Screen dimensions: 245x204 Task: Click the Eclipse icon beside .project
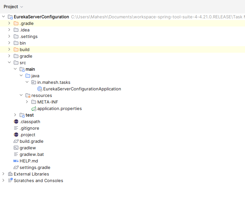pos(16,135)
